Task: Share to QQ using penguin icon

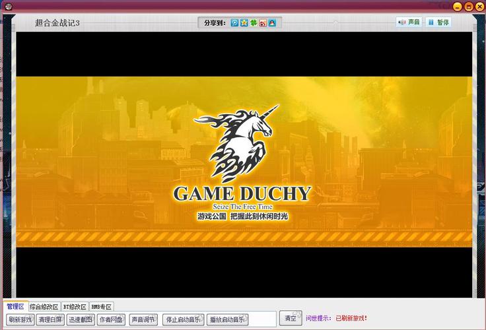Action: click(x=271, y=22)
